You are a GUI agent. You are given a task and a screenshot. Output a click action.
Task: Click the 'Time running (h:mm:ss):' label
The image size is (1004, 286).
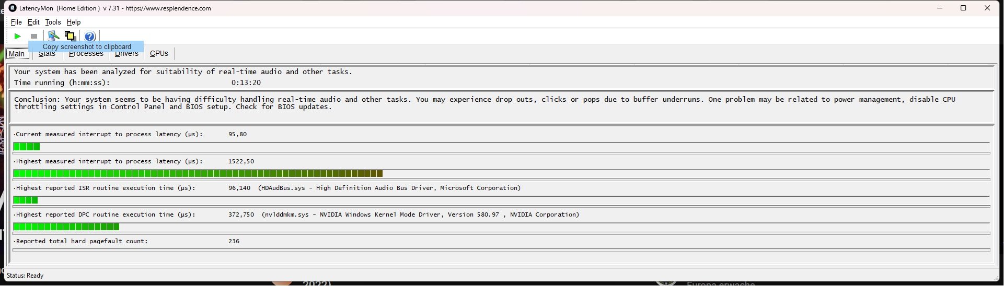tap(62, 82)
